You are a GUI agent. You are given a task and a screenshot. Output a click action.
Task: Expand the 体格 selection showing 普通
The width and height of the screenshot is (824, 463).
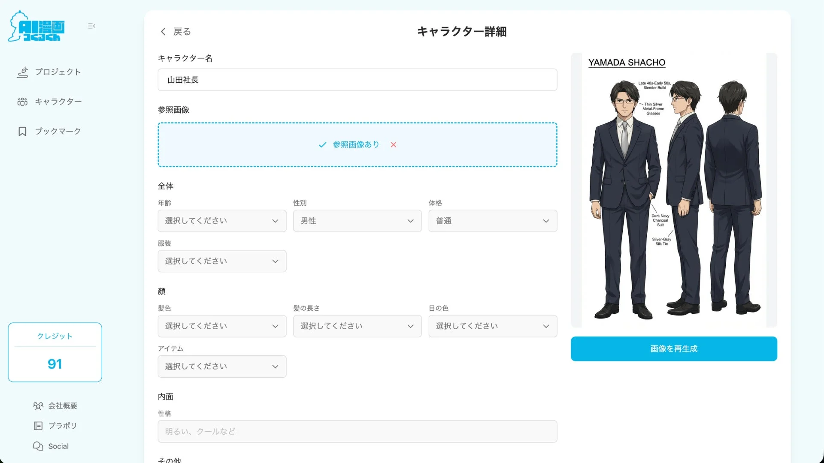492,220
